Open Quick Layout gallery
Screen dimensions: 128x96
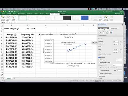pos(8,18)
